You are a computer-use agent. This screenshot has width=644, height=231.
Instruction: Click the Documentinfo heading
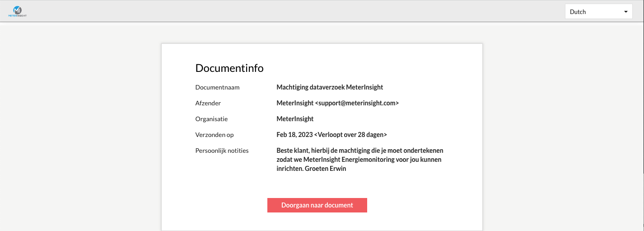(229, 68)
